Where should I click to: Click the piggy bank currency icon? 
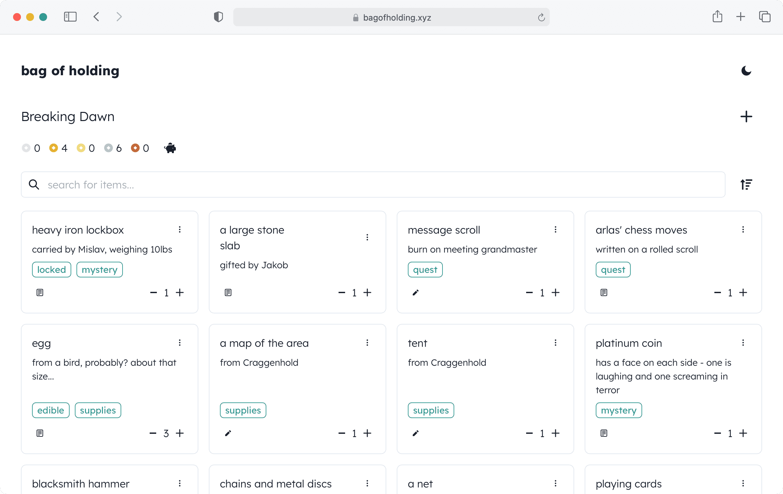[x=170, y=148]
